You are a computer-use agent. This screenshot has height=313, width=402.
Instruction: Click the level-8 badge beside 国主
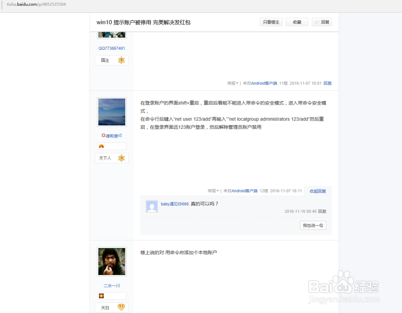(x=121, y=60)
